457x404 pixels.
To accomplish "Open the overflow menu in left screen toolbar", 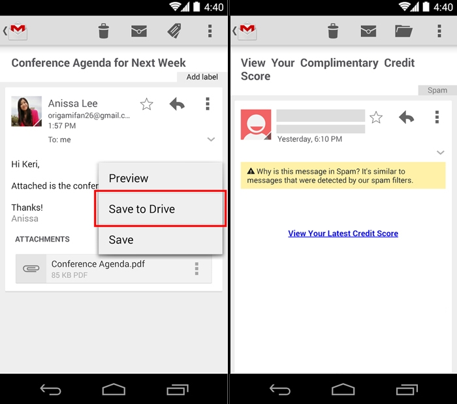I will coord(210,31).
